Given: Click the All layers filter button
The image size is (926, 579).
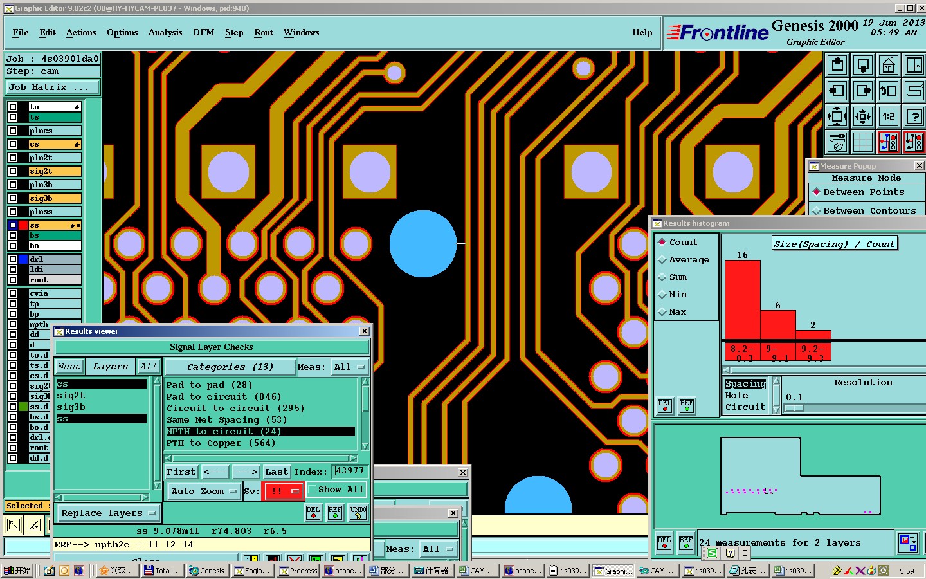Looking at the screenshot, I should 149,367.
